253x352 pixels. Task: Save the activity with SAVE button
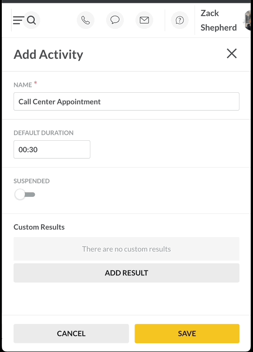187,333
